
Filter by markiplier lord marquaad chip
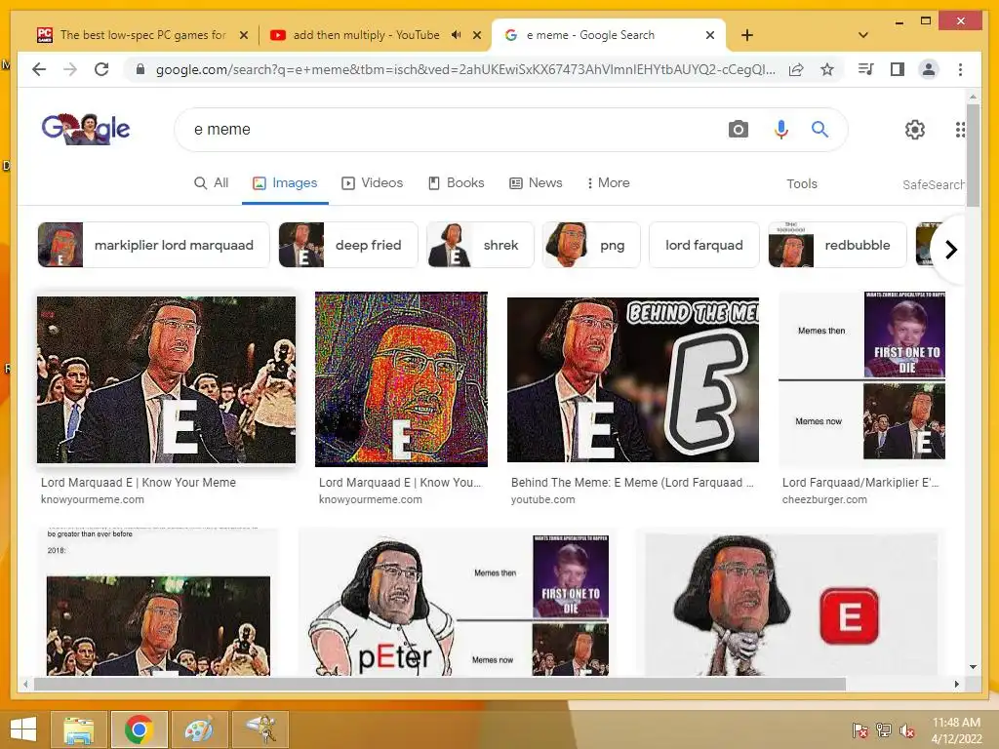pyautogui.click(x=153, y=245)
